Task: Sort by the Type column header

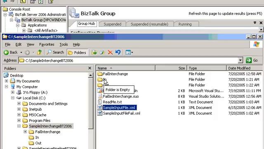Action: click(x=207, y=68)
